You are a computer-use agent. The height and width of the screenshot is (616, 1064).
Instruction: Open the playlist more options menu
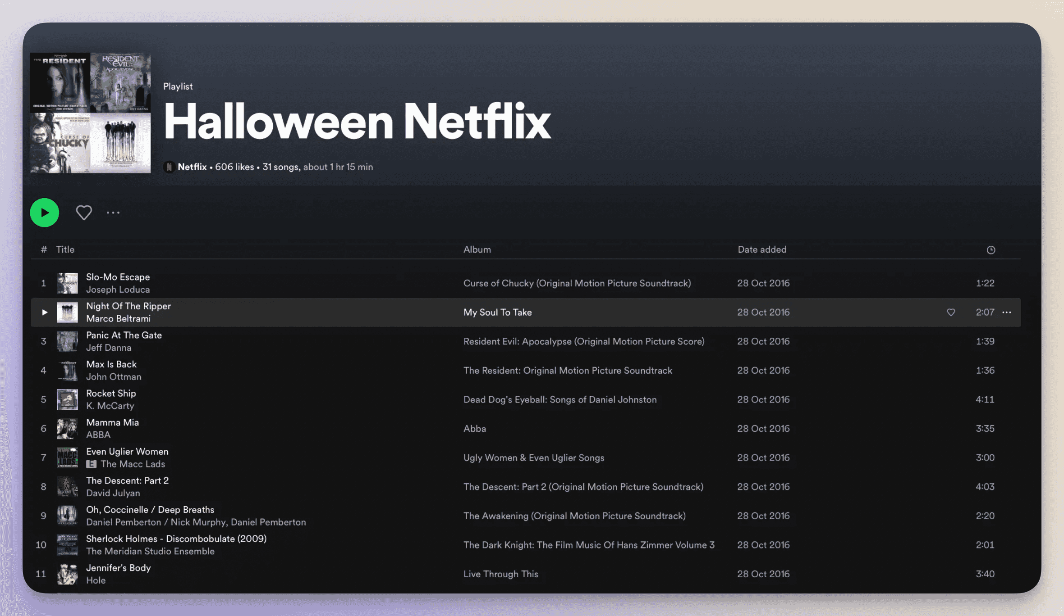point(113,213)
